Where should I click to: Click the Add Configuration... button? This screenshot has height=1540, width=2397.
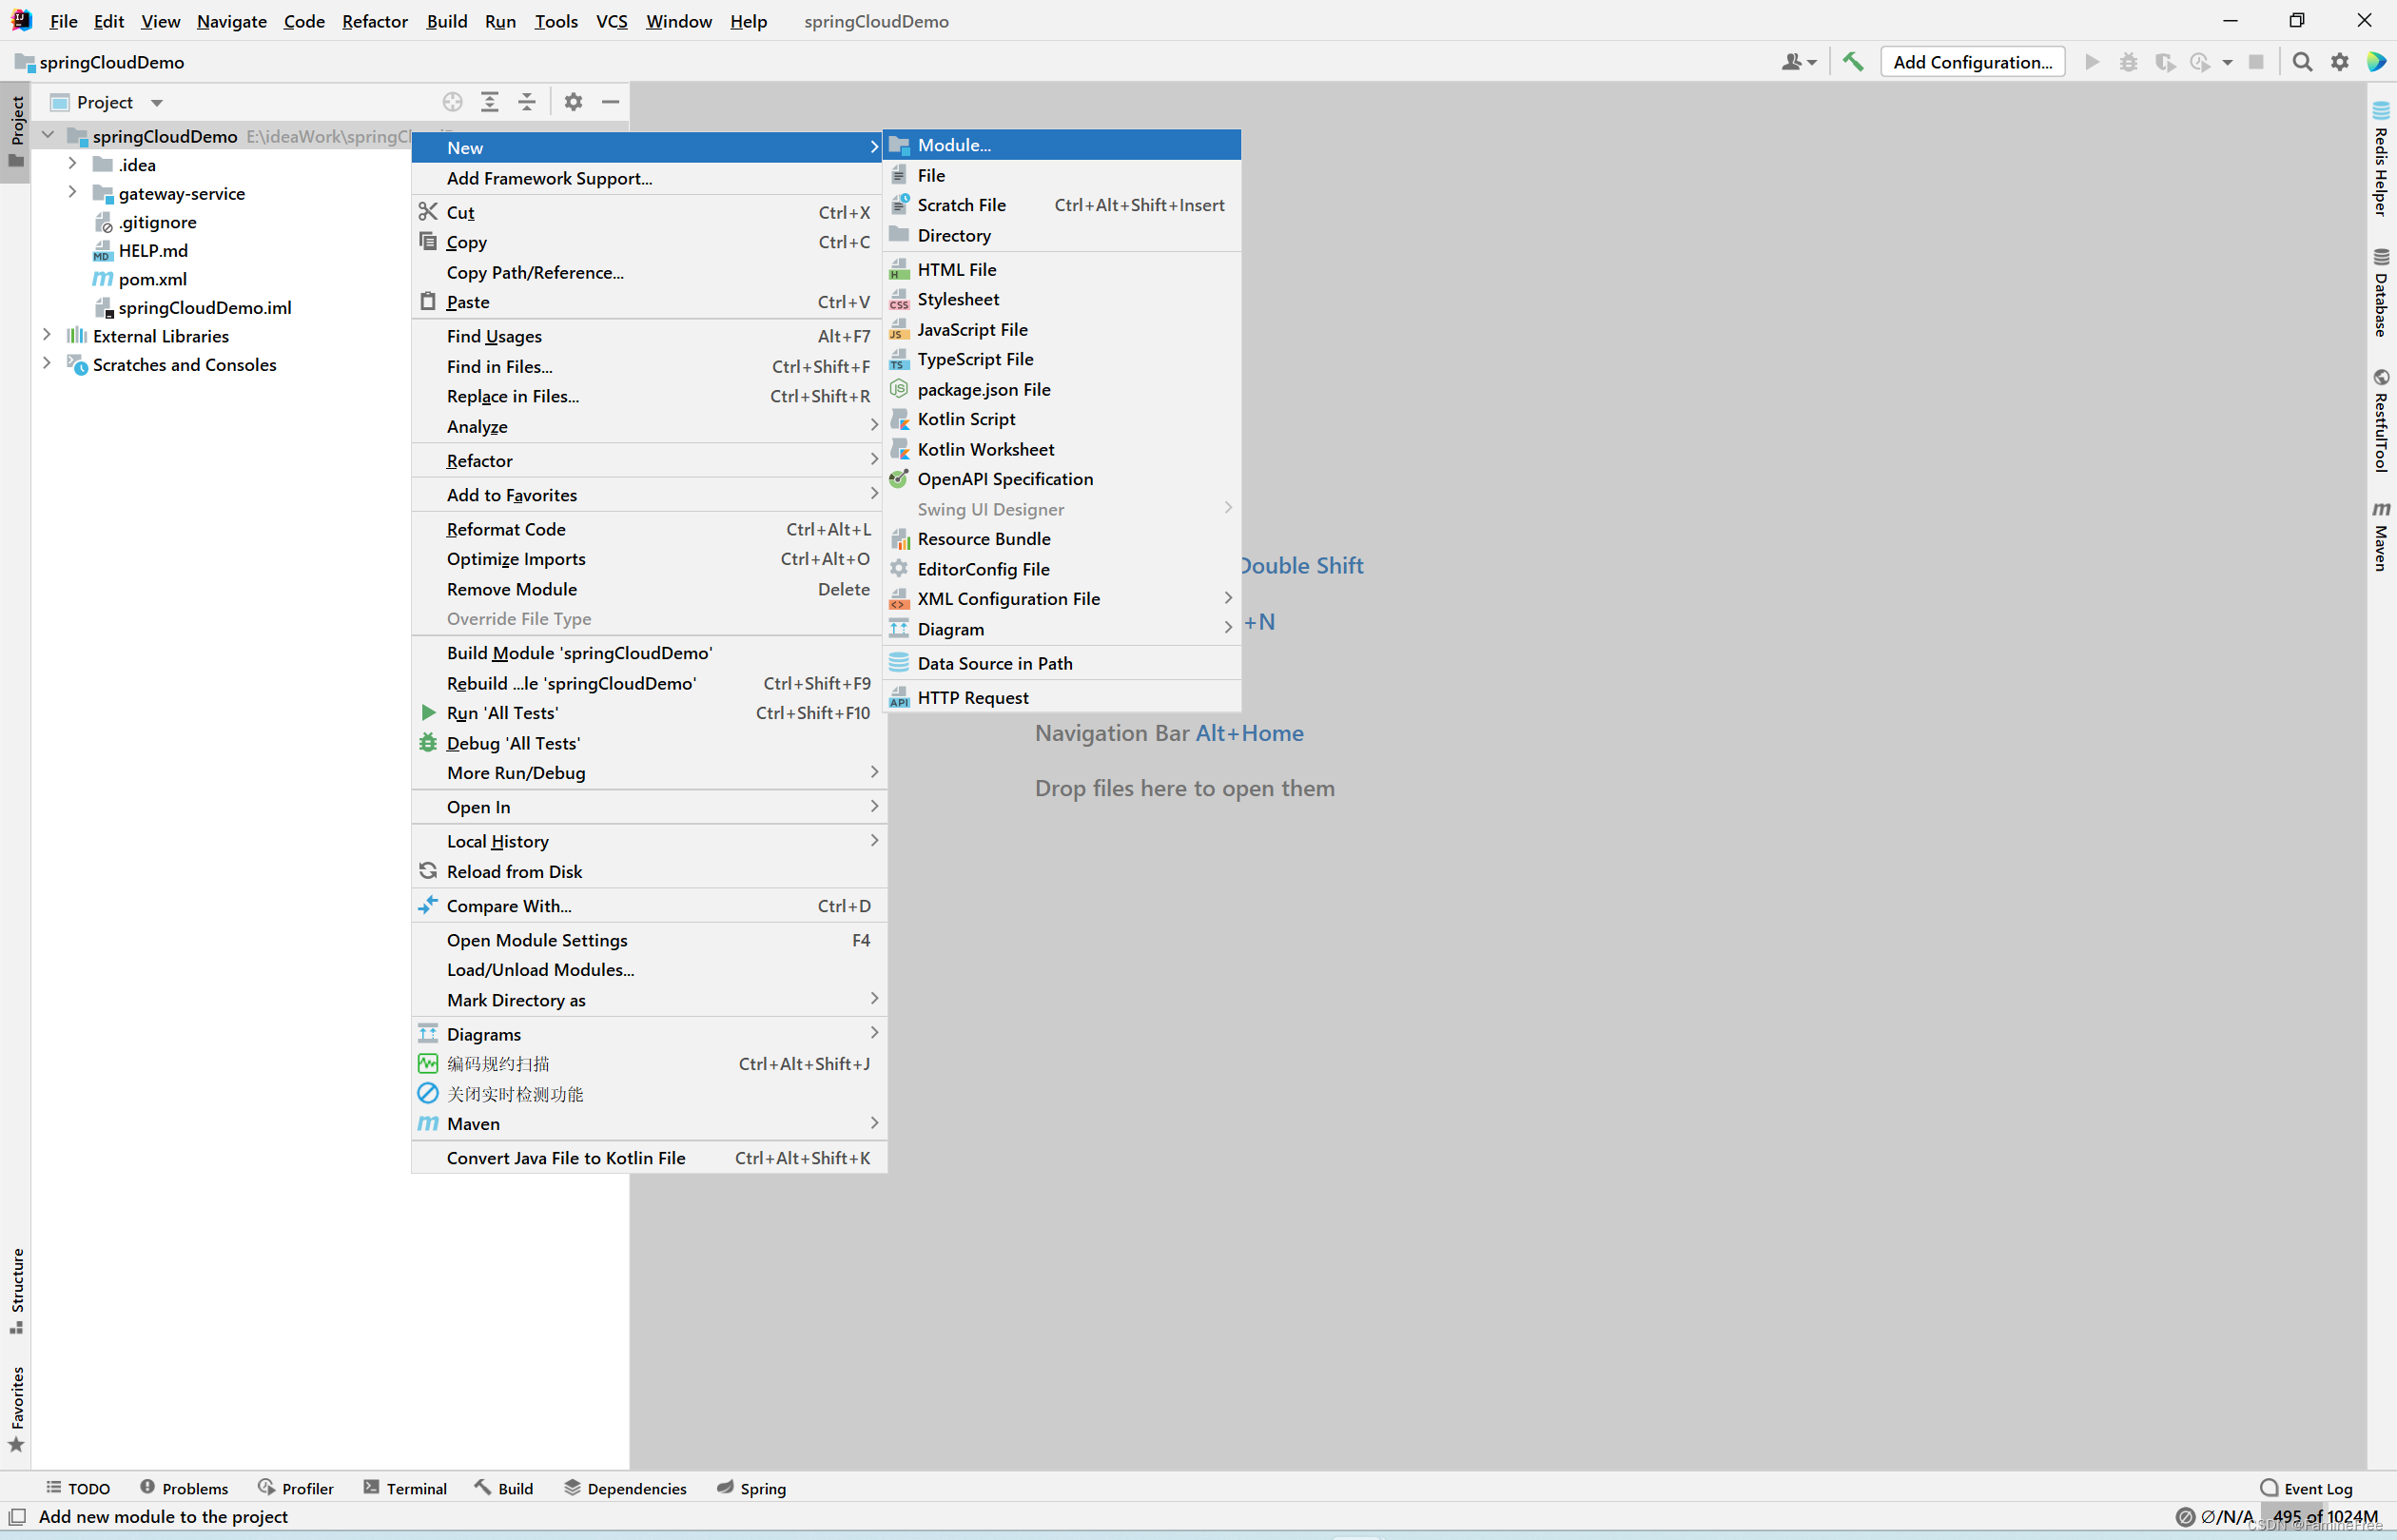tap(1970, 61)
